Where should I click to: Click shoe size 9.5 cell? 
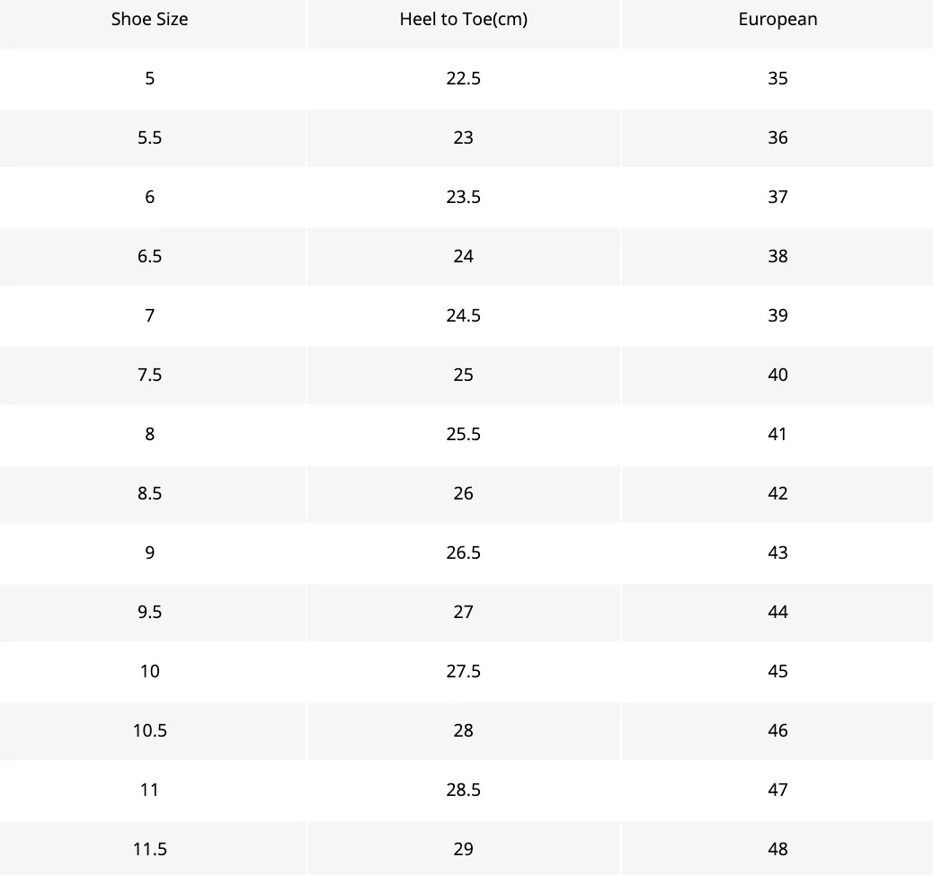149,612
